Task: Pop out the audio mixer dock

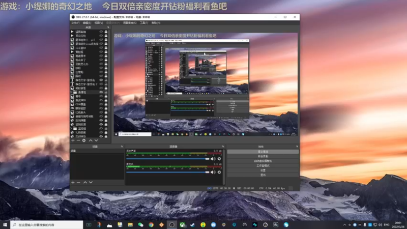Action: [223, 147]
